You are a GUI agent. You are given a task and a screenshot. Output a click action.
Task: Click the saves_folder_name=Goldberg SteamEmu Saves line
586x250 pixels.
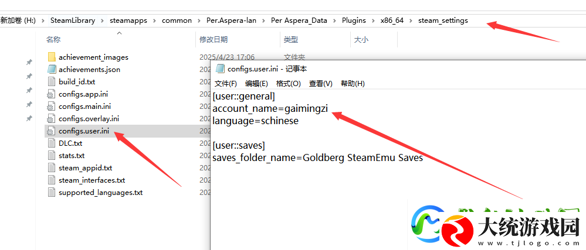(318, 158)
